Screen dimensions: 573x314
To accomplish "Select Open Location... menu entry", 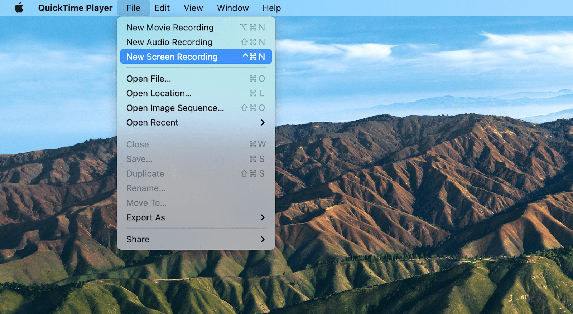I will (196, 93).
